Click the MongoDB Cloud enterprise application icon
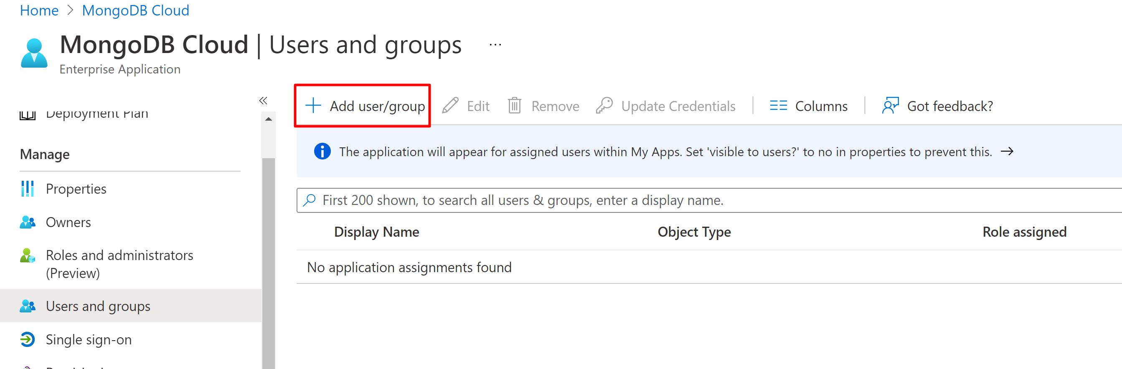 (x=34, y=53)
